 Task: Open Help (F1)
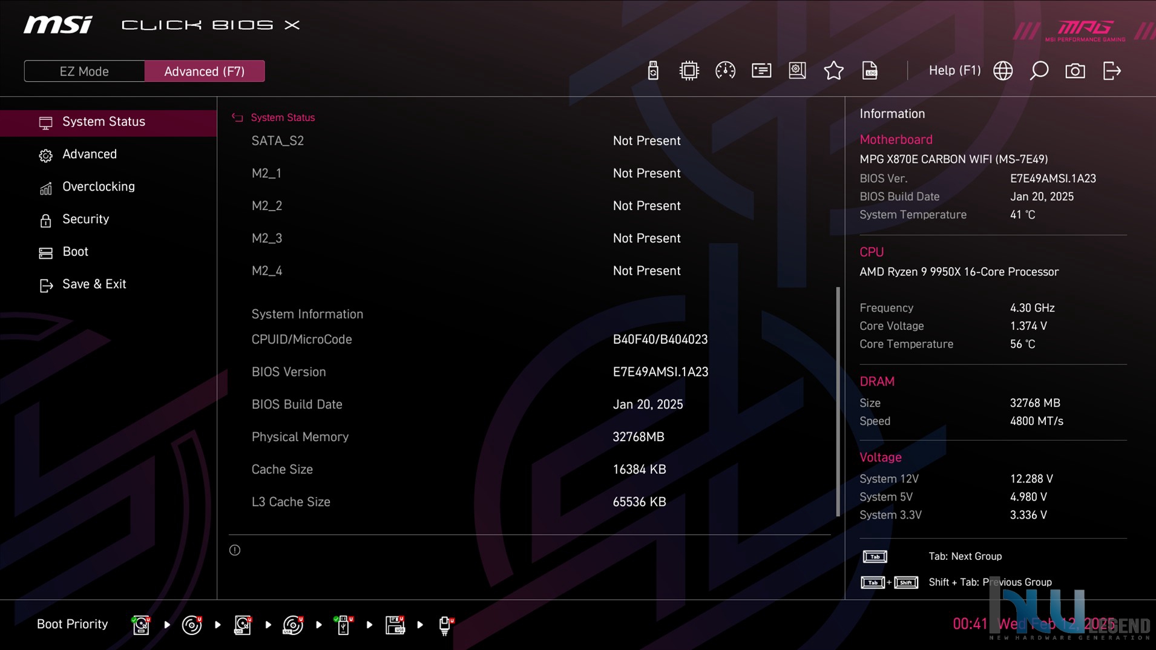[x=954, y=70]
